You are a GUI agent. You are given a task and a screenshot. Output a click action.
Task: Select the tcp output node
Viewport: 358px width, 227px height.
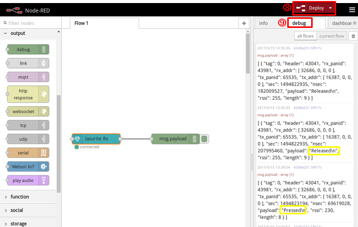pyautogui.click(x=28, y=125)
